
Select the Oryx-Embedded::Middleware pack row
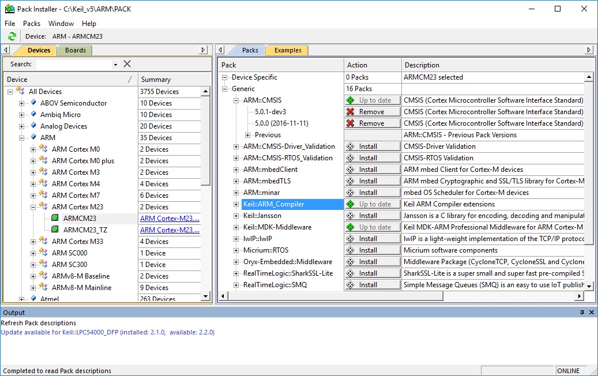(x=288, y=262)
